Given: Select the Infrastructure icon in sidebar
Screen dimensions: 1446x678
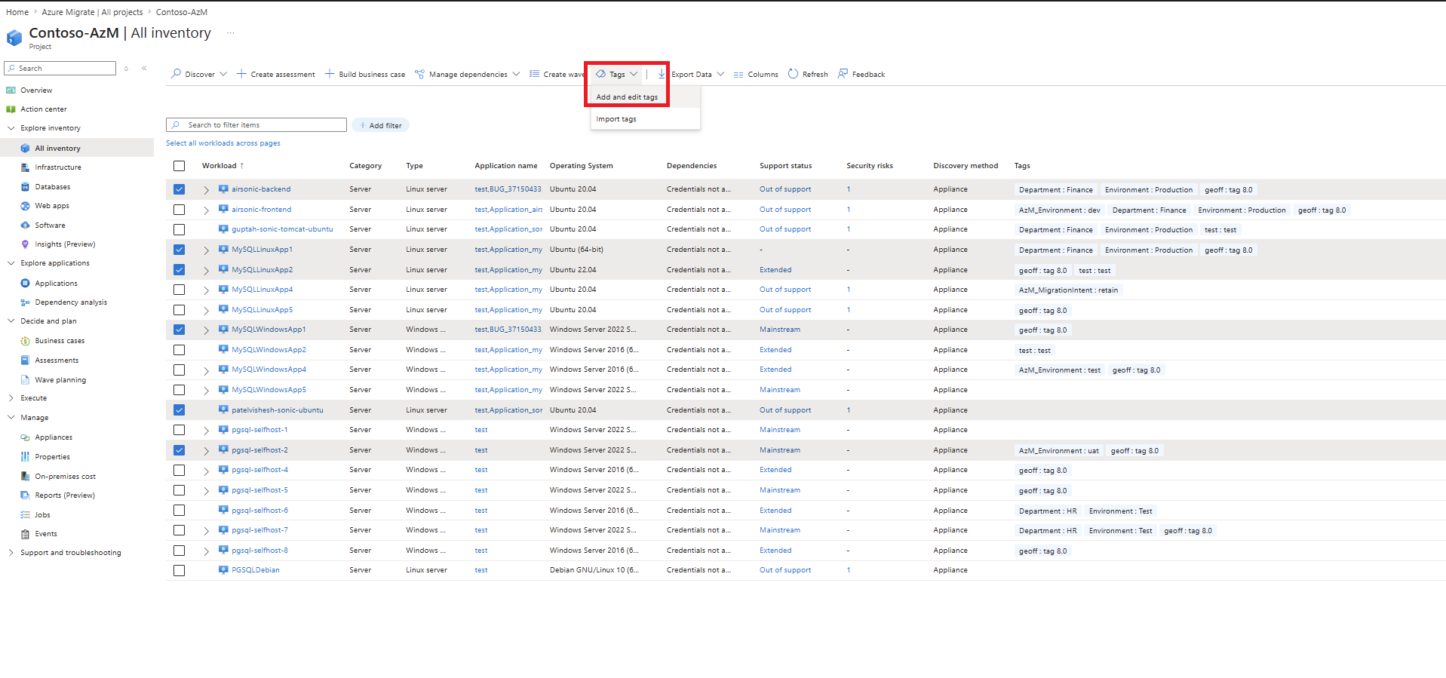Looking at the screenshot, I should [x=25, y=167].
